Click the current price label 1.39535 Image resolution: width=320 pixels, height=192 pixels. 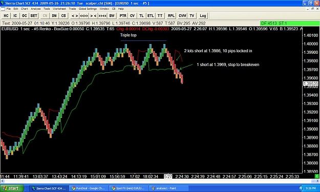point(311,83)
